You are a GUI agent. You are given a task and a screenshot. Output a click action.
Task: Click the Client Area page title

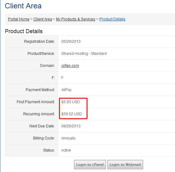pos(23,6)
